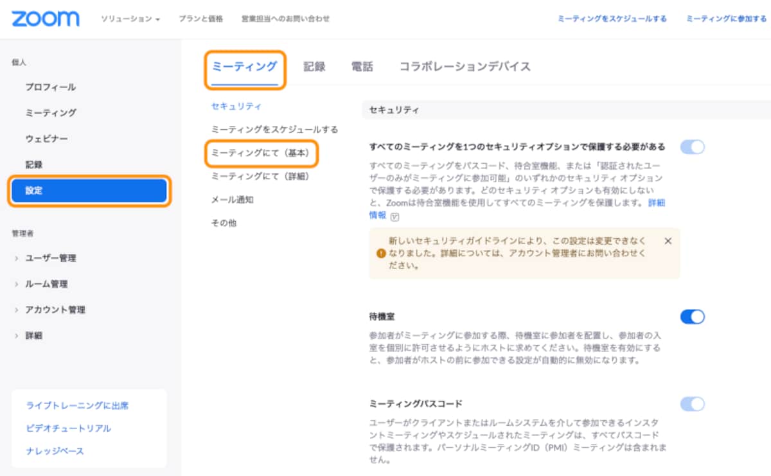Open 営業担当へのお問い合わせ link
The height and width of the screenshot is (476, 771).
[x=285, y=19]
